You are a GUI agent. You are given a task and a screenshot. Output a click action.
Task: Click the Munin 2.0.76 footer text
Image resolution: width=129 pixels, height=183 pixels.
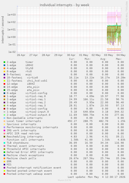click(x=64, y=180)
